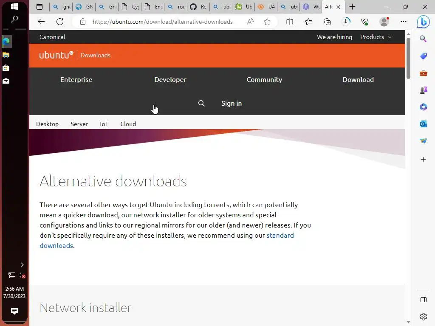
Task: Switch to the Cyc tab
Action: click(130, 7)
